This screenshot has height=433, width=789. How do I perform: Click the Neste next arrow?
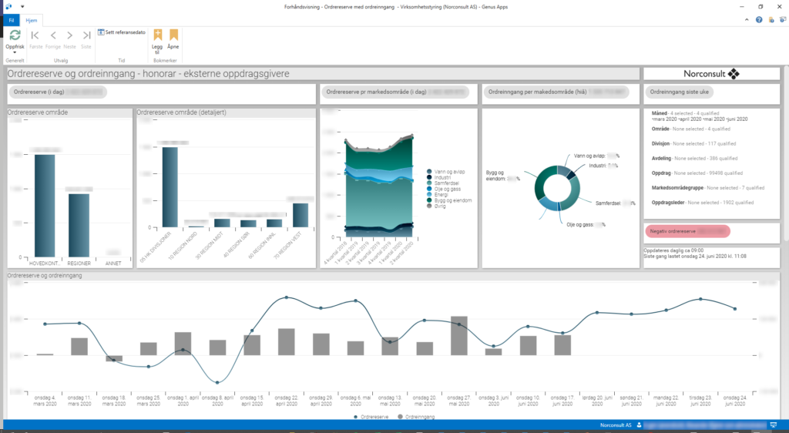pyautogui.click(x=69, y=35)
